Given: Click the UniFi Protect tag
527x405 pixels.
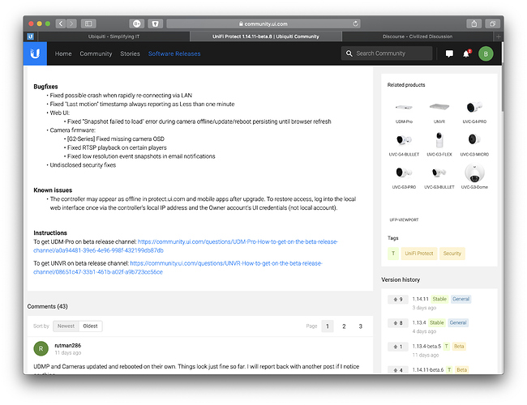Looking at the screenshot, I should [x=419, y=254].
